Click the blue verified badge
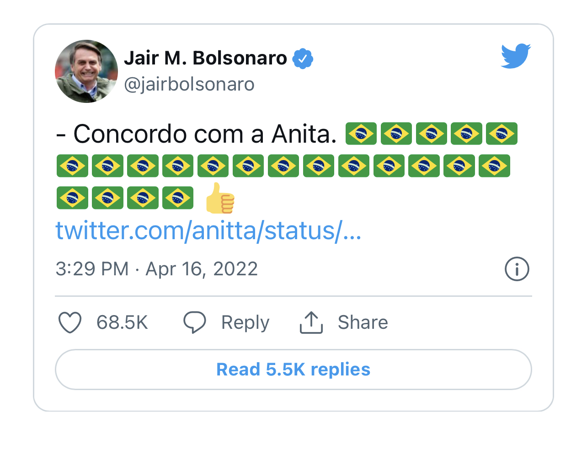The width and height of the screenshot is (587, 450). (x=303, y=59)
